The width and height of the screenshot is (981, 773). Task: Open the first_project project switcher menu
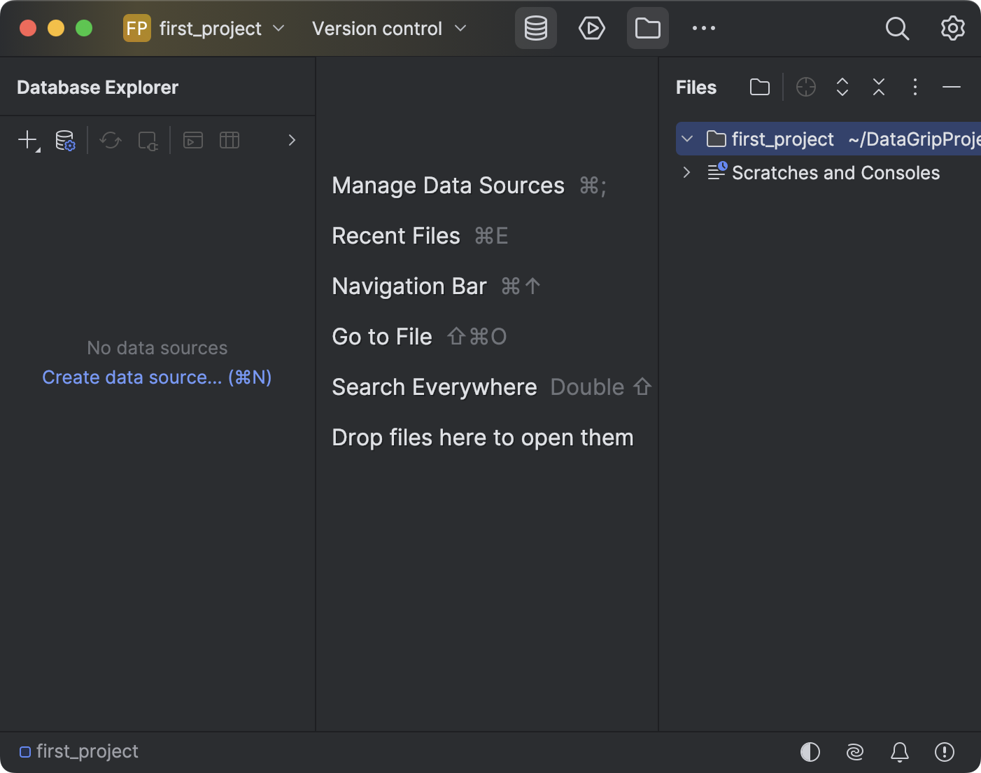point(205,28)
